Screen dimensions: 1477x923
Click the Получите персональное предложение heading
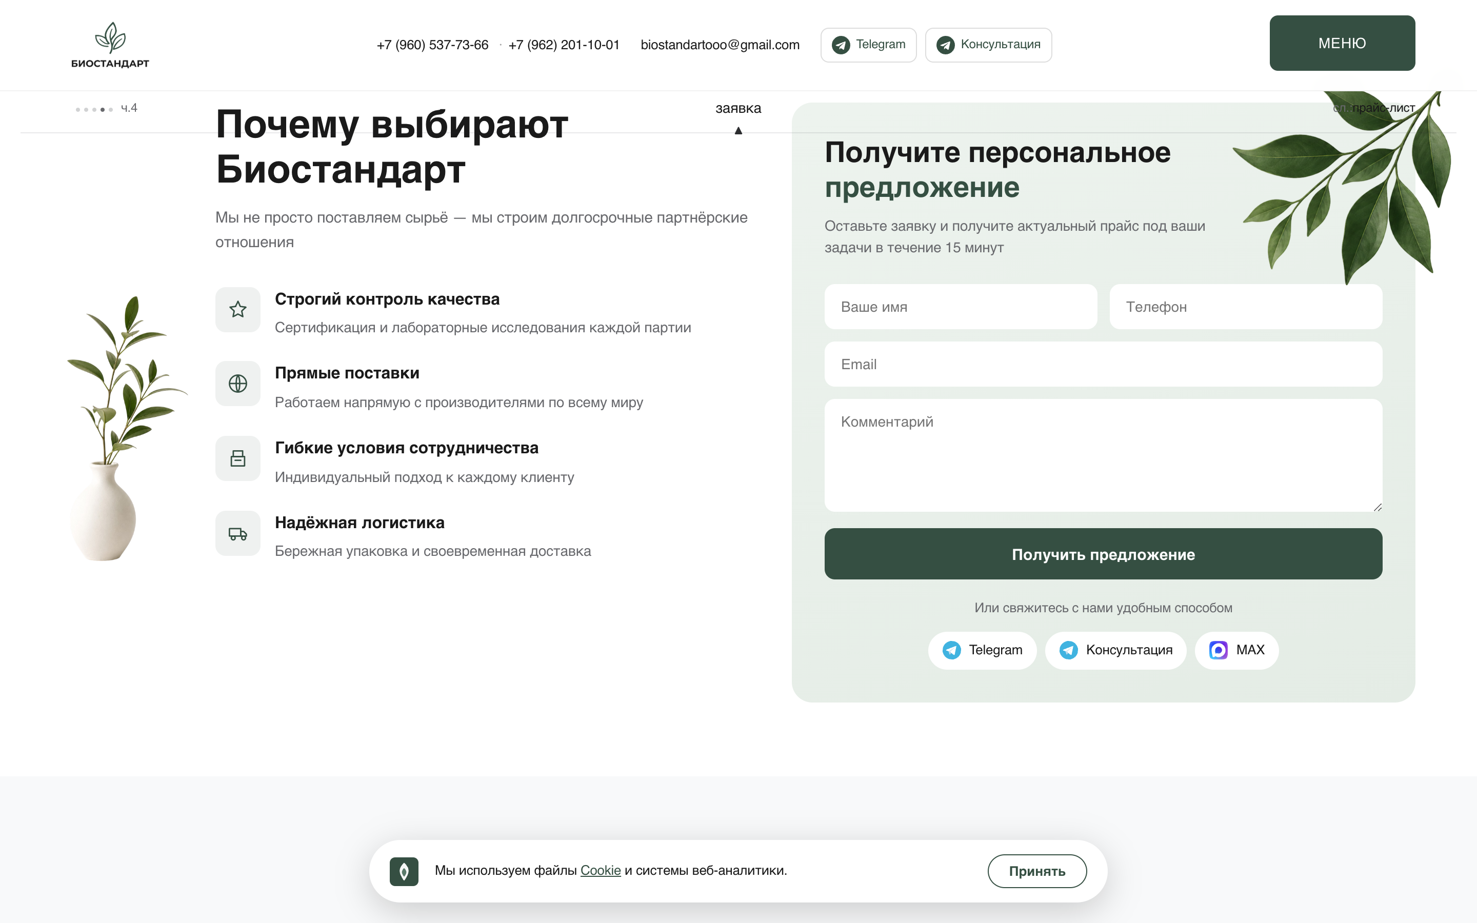[997, 170]
